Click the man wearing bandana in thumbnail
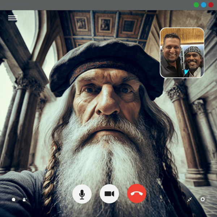217x217 pixels. pyautogui.click(x=193, y=60)
